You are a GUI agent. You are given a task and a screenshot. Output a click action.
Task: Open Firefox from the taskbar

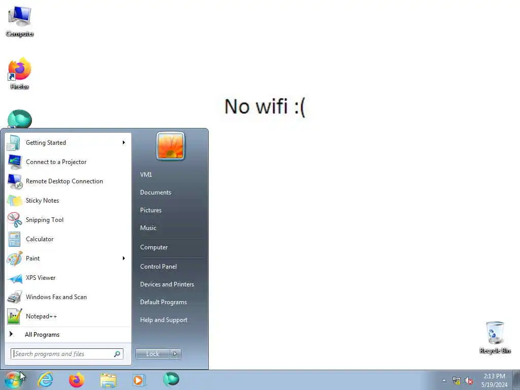click(x=77, y=380)
